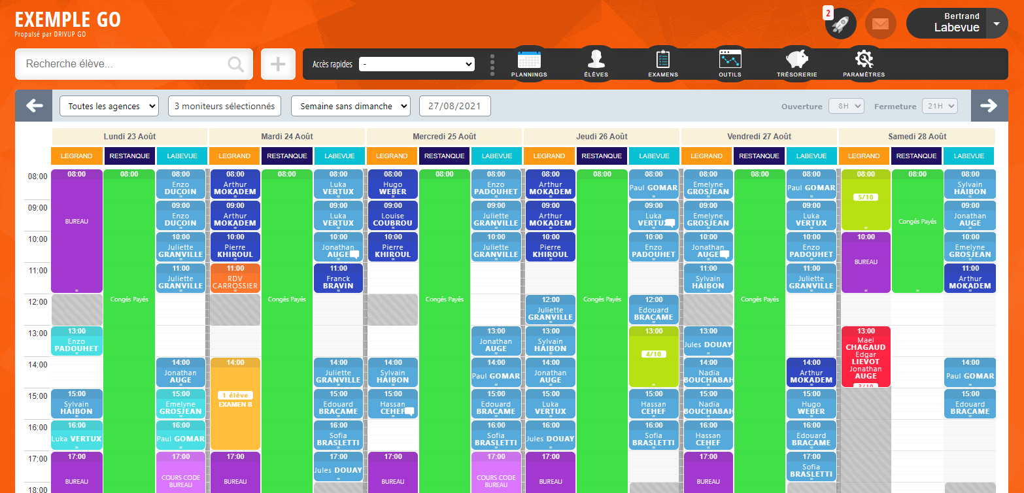Open the TRÉSORERIE piggy bank icon

click(x=796, y=63)
